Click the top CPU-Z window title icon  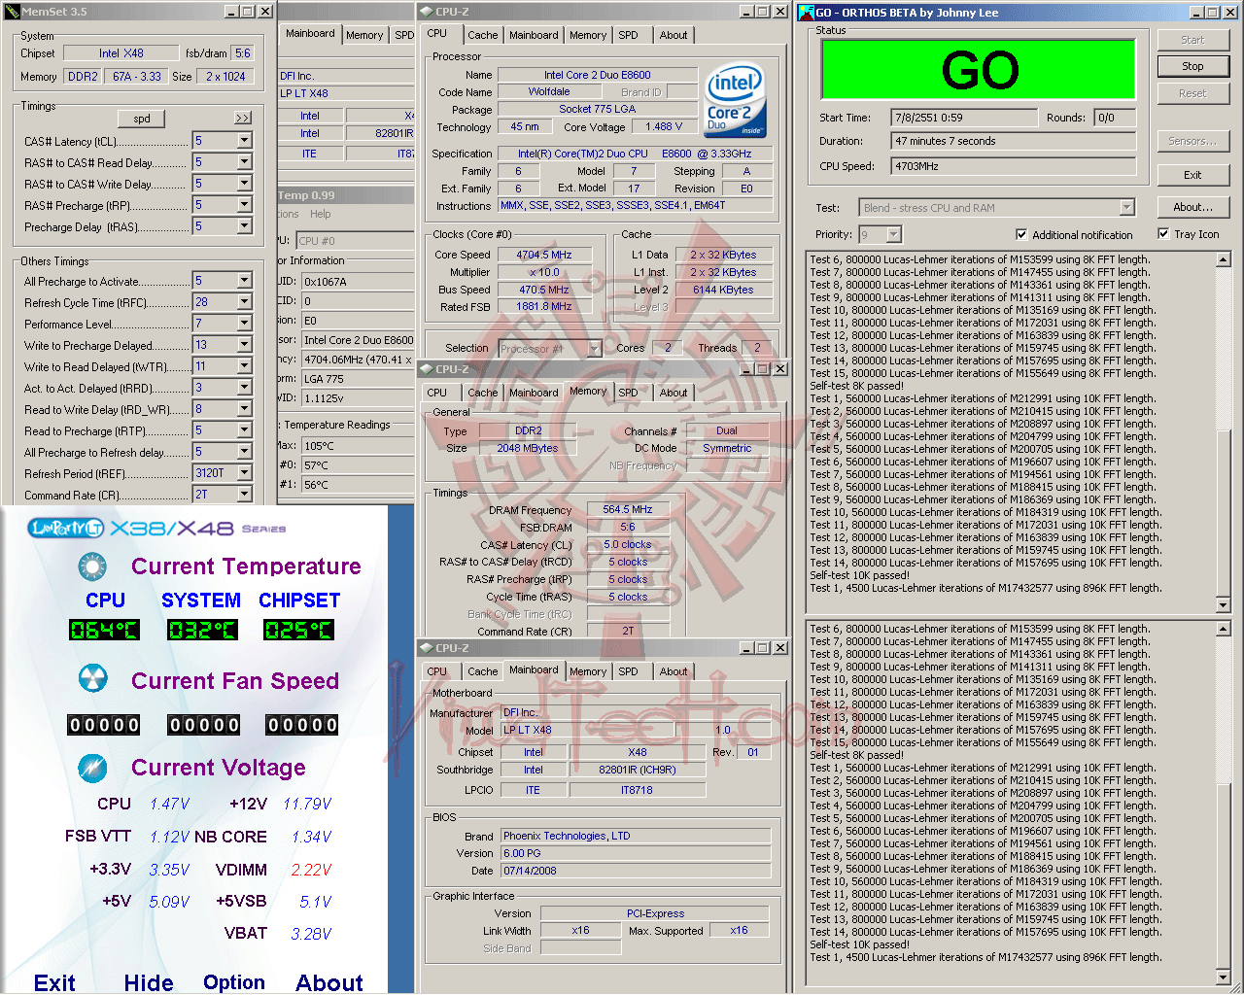click(x=426, y=12)
